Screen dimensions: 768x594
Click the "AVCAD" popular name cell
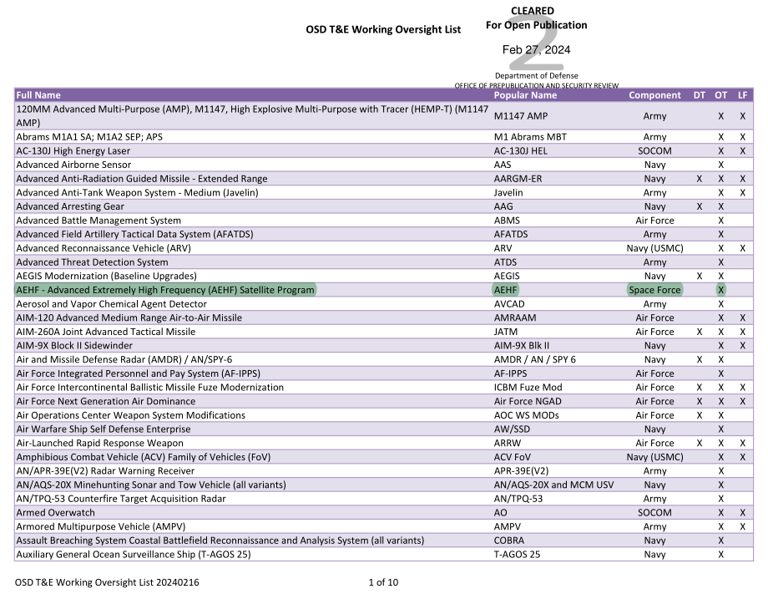click(x=509, y=304)
